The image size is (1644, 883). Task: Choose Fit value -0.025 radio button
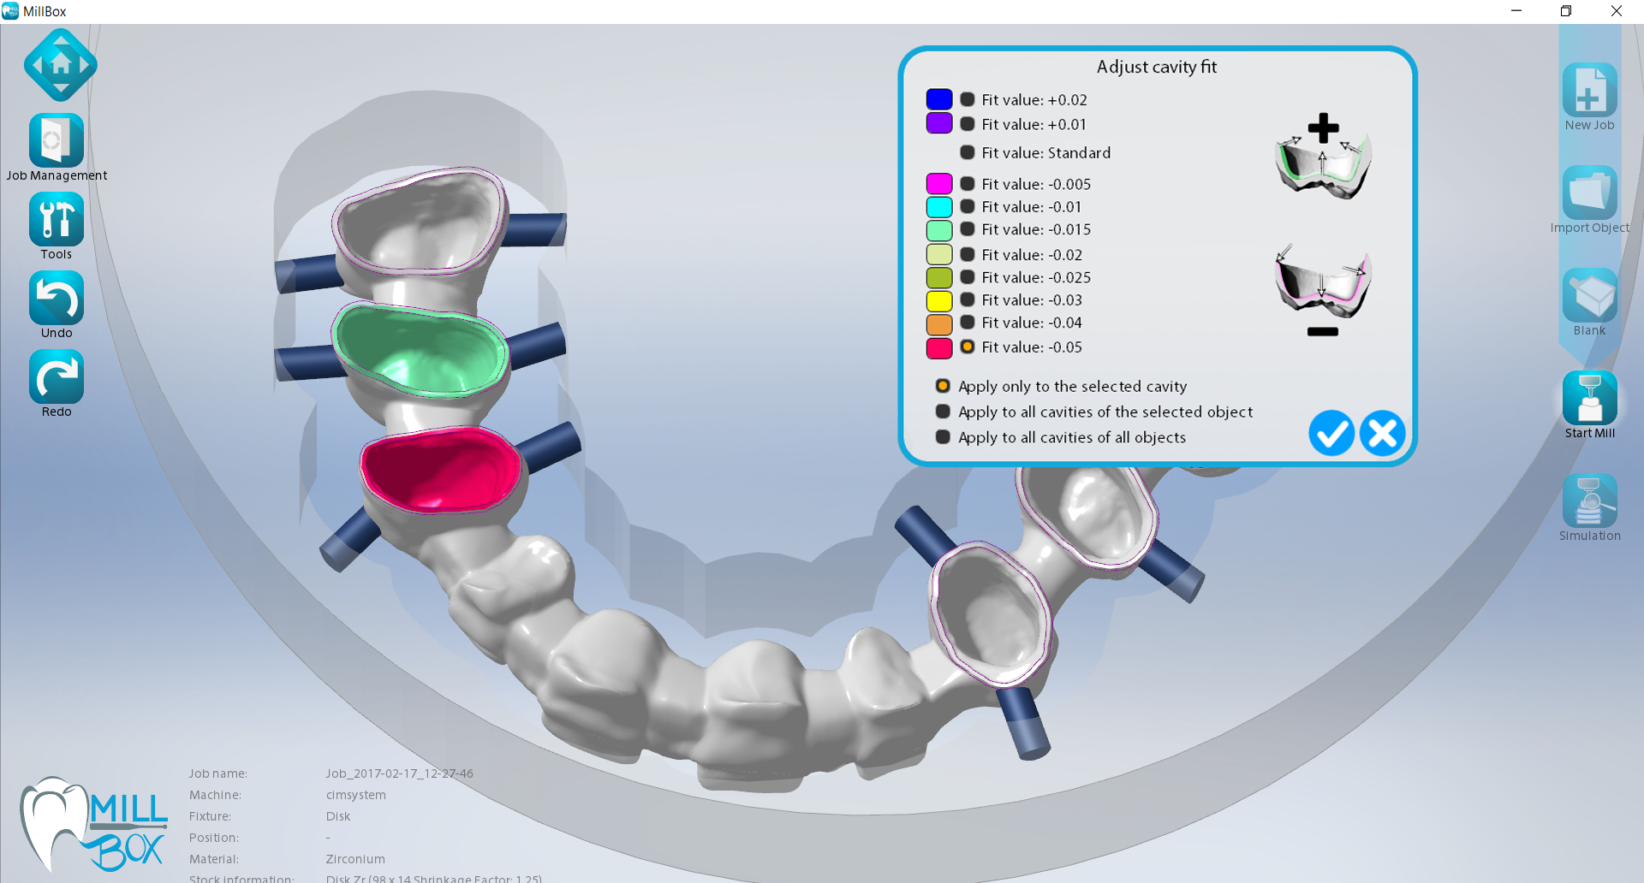click(x=968, y=277)
